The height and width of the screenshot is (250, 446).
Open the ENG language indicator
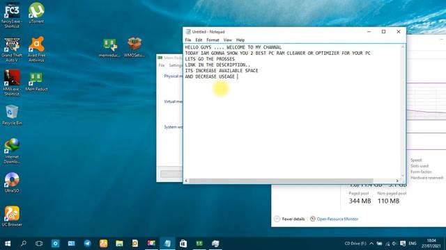413,244
